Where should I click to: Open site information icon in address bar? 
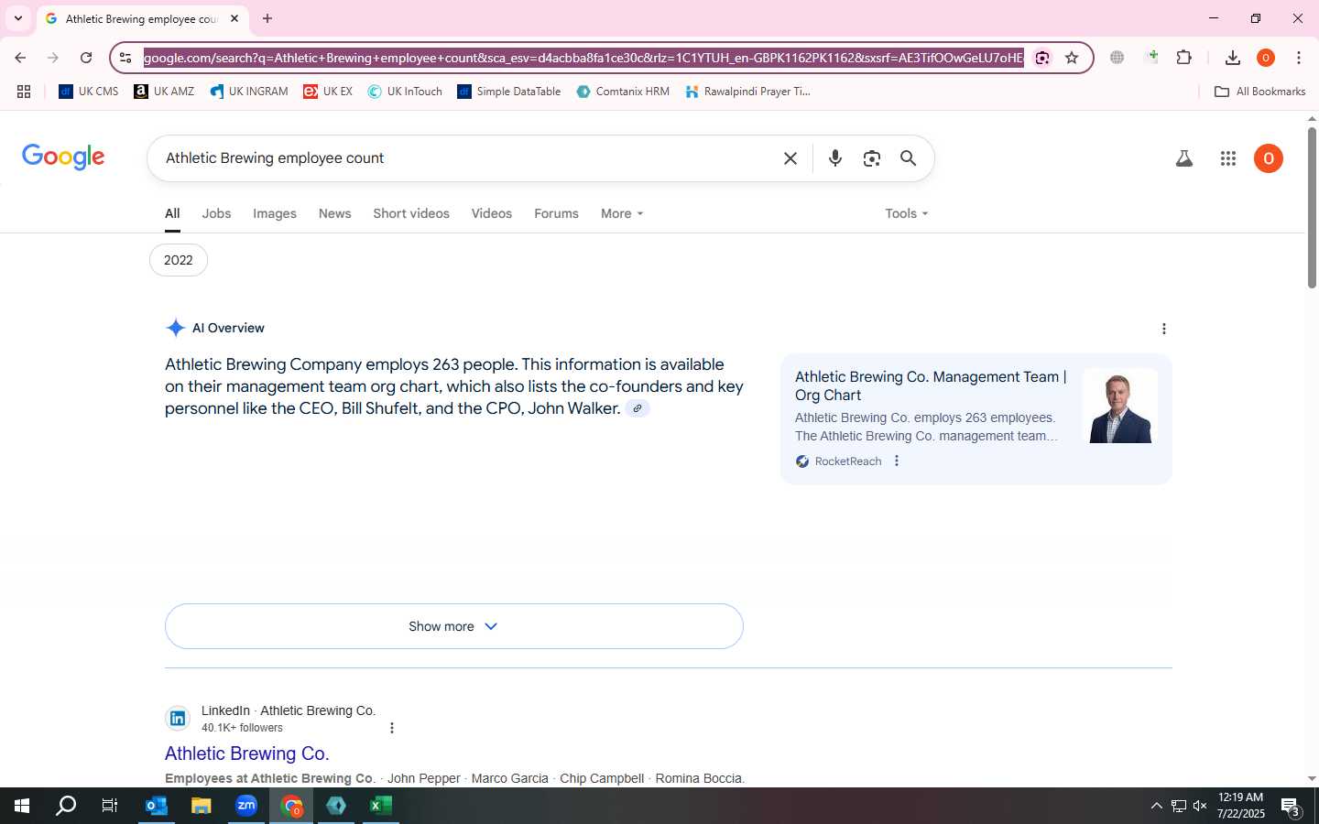tap(125, 58)
